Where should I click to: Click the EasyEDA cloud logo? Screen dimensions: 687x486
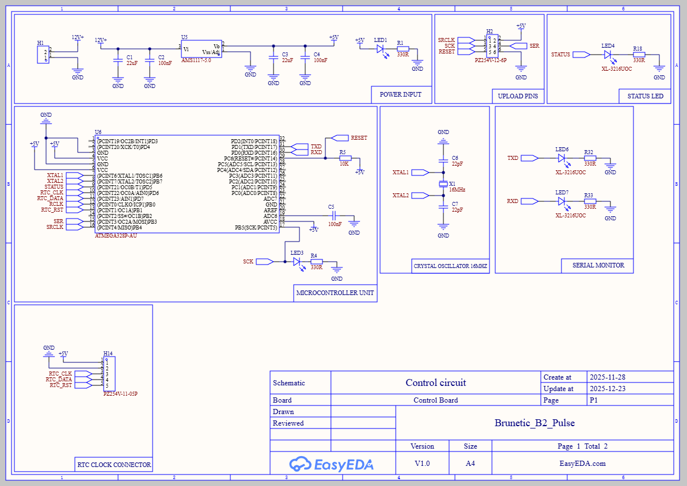click(x=300, y=464)
